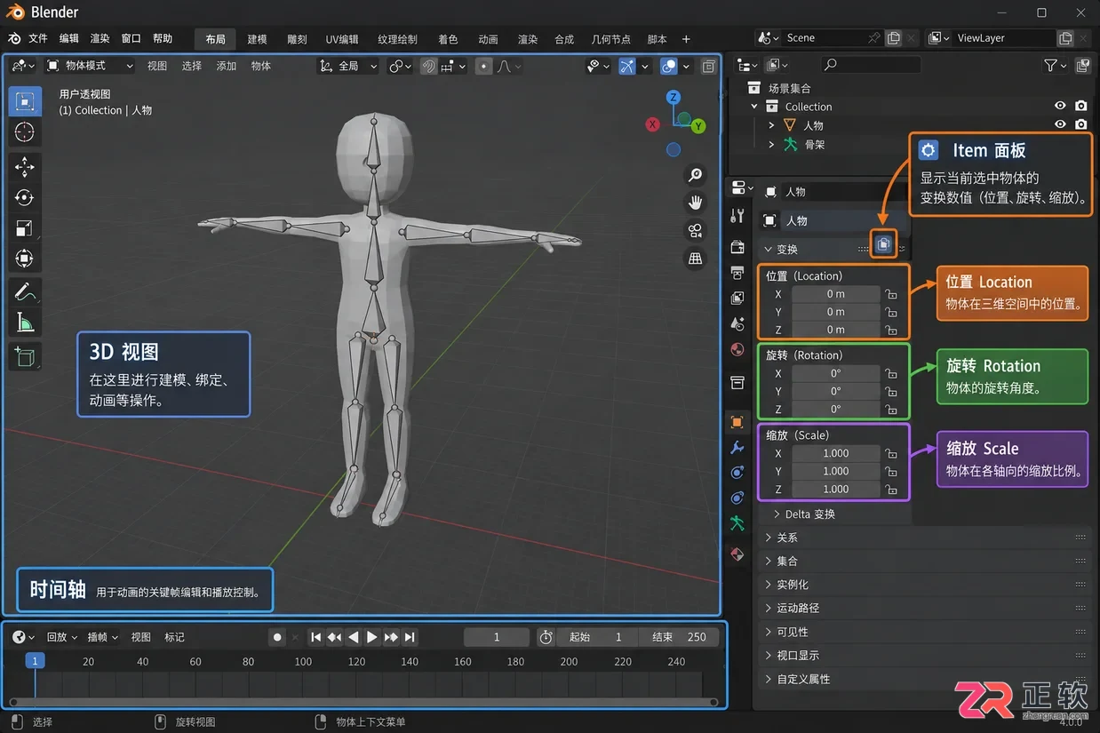Select the Measure tool

(x=25, y=323)
